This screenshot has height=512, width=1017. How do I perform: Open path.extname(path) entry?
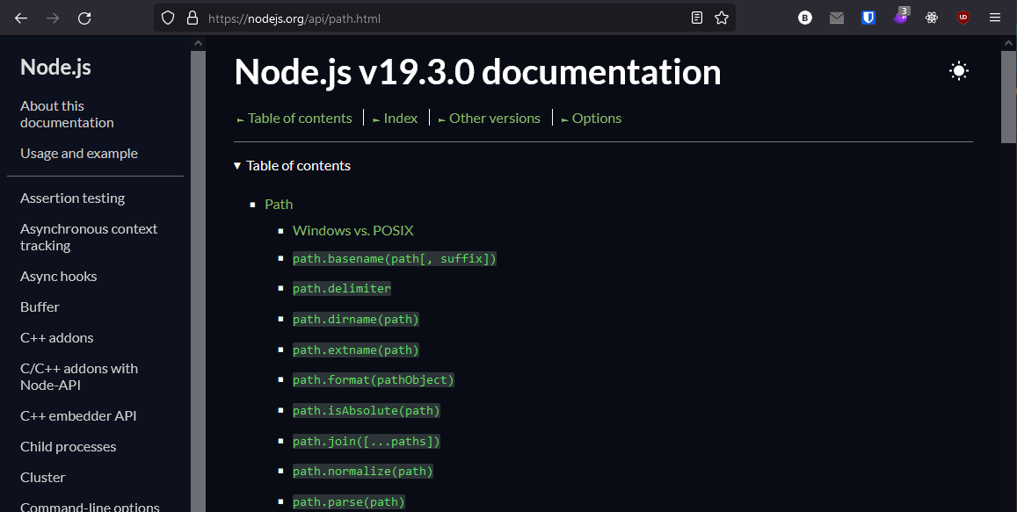[356, 350]
